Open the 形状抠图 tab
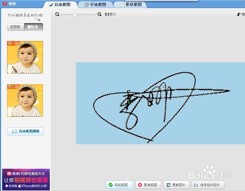The image size is (245, 191). coord(131,5)
